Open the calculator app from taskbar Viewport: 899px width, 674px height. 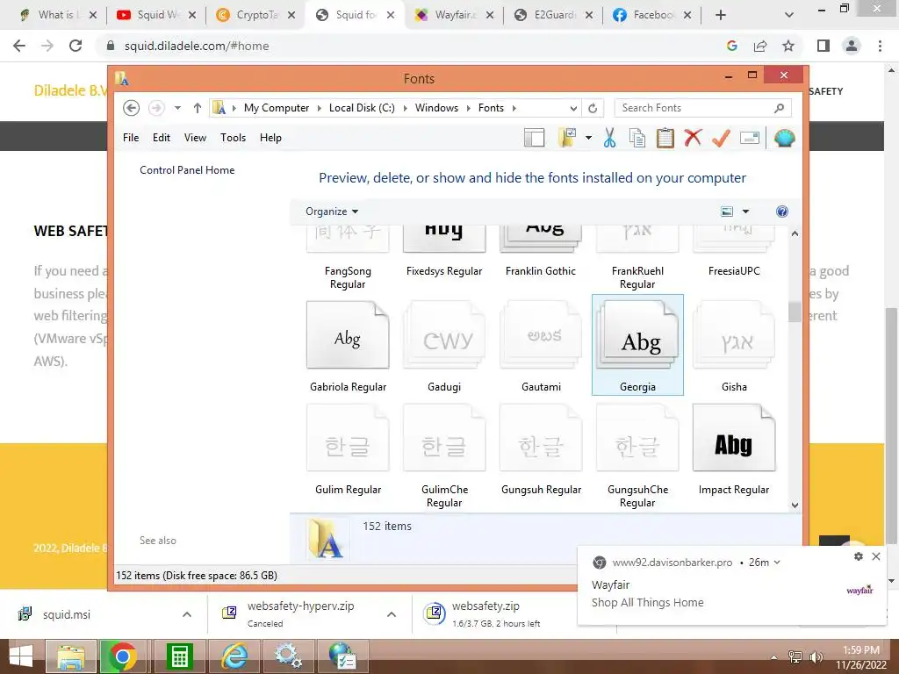(x=179, y=656)
